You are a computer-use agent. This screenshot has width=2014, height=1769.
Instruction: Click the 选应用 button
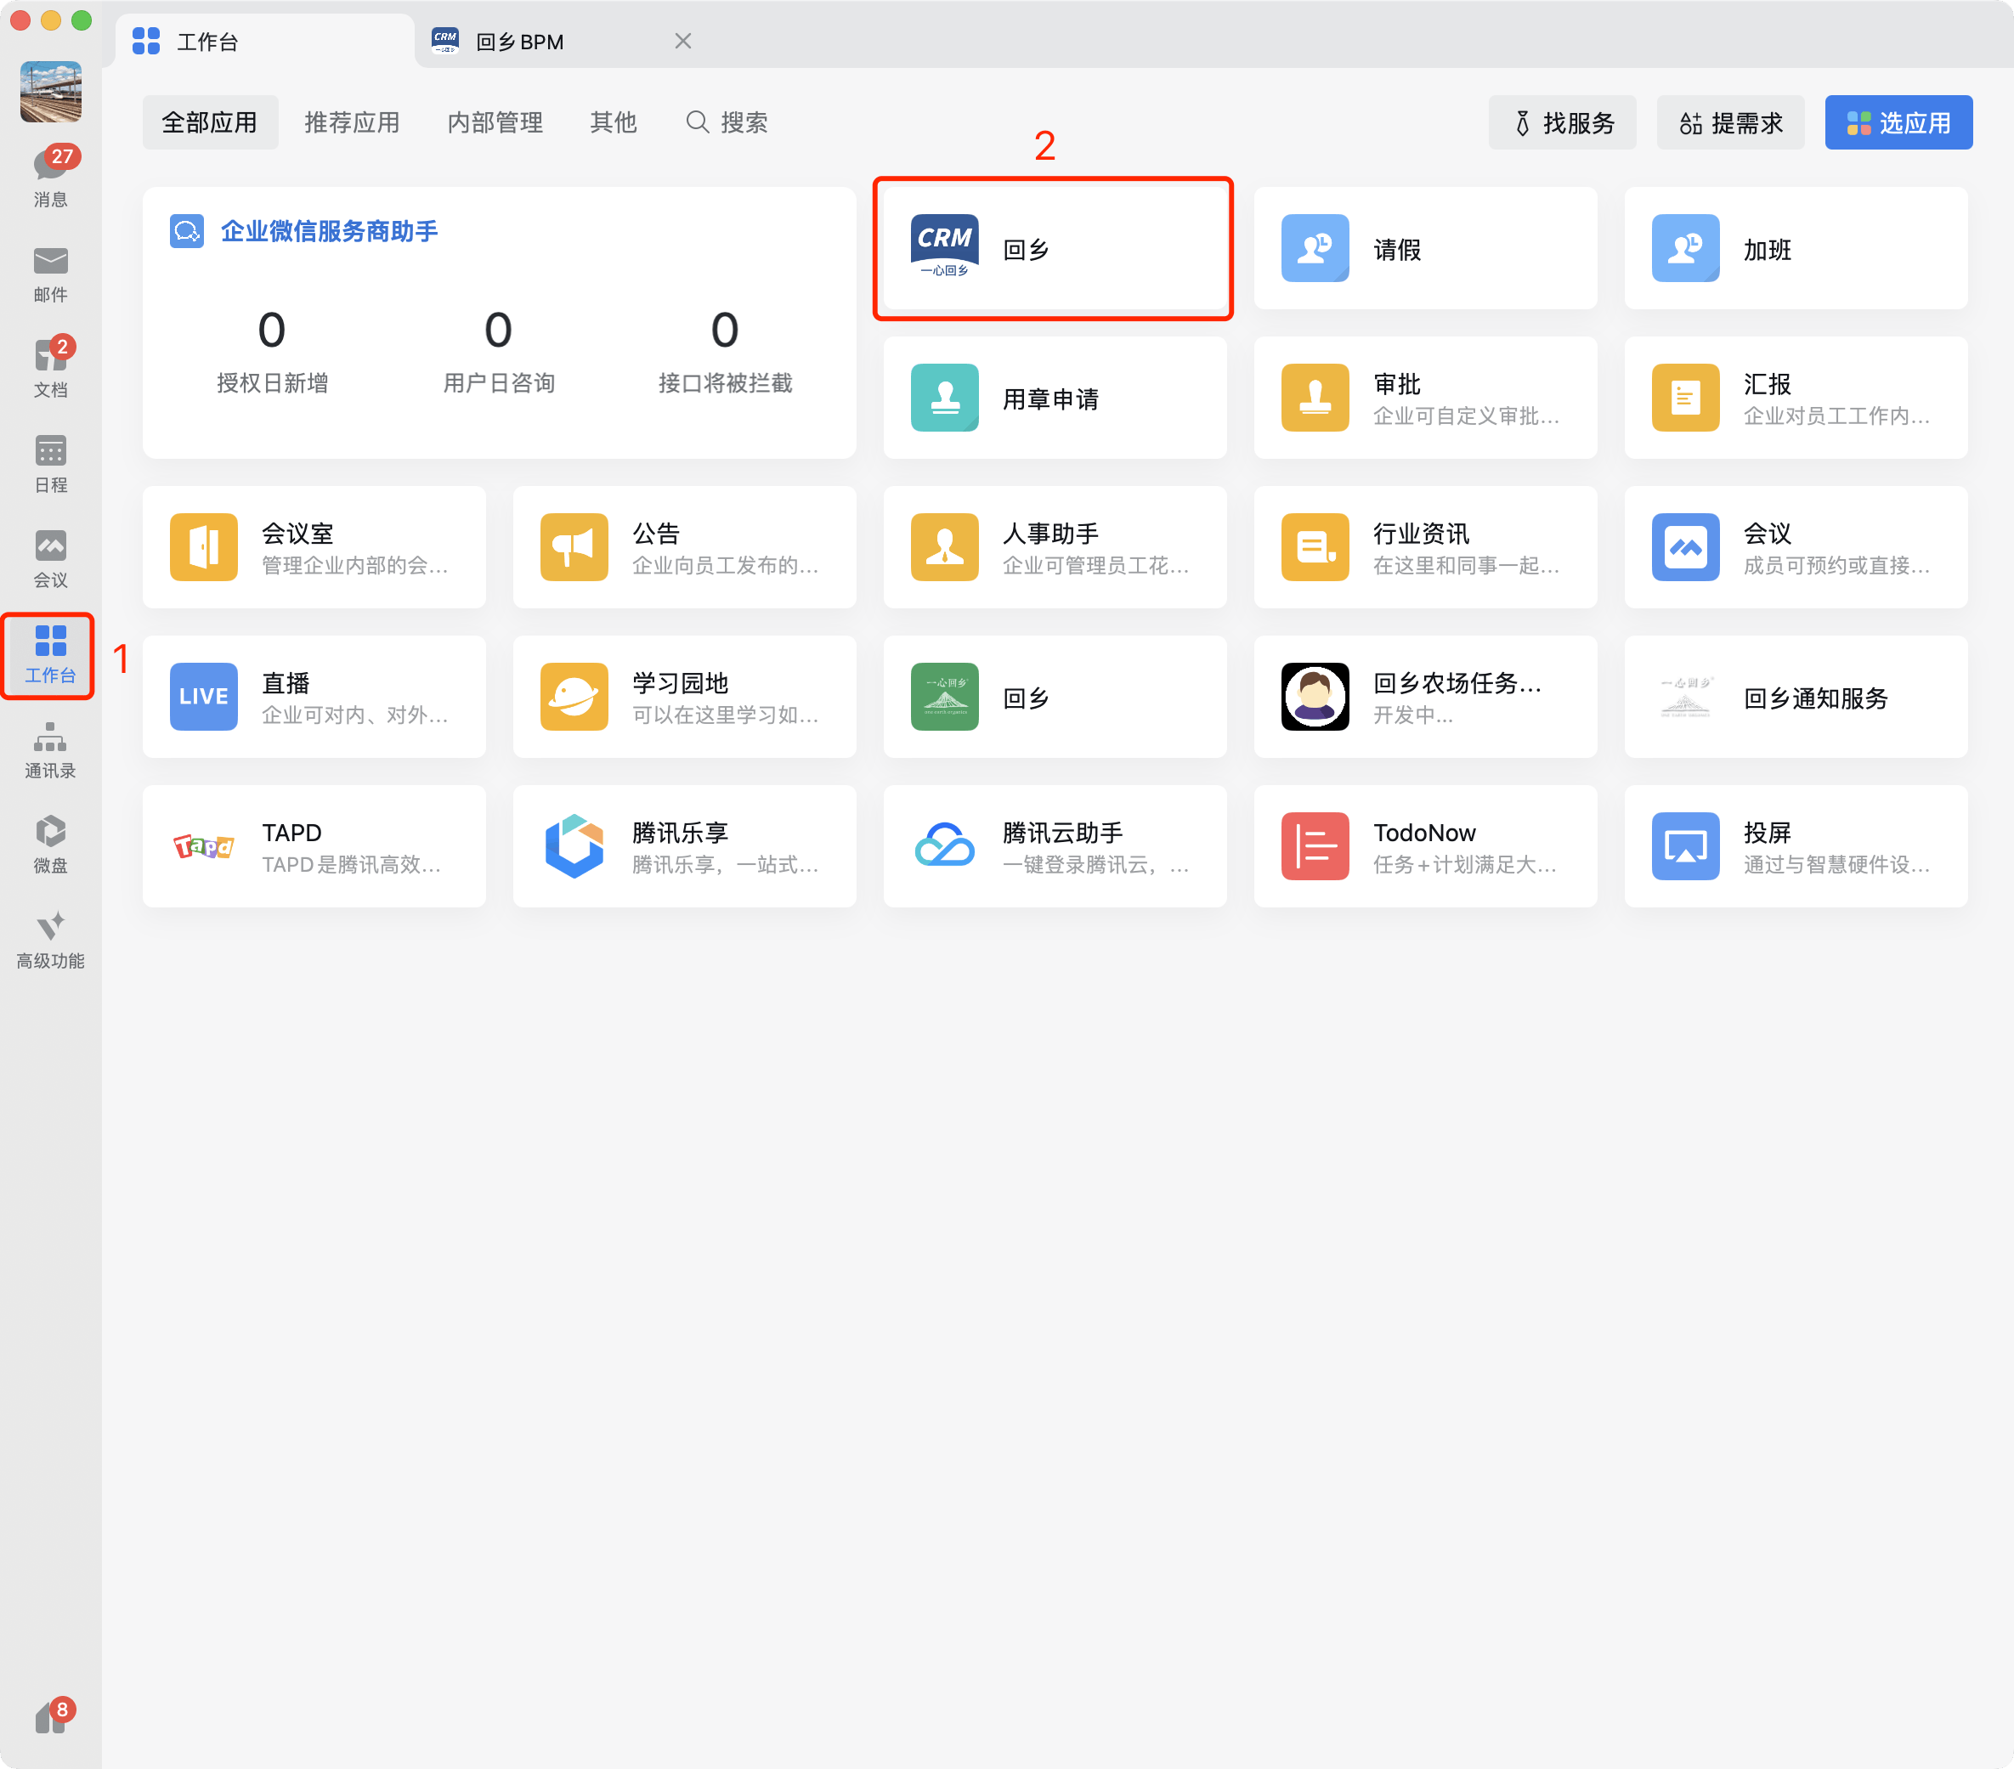point(1898,122)
